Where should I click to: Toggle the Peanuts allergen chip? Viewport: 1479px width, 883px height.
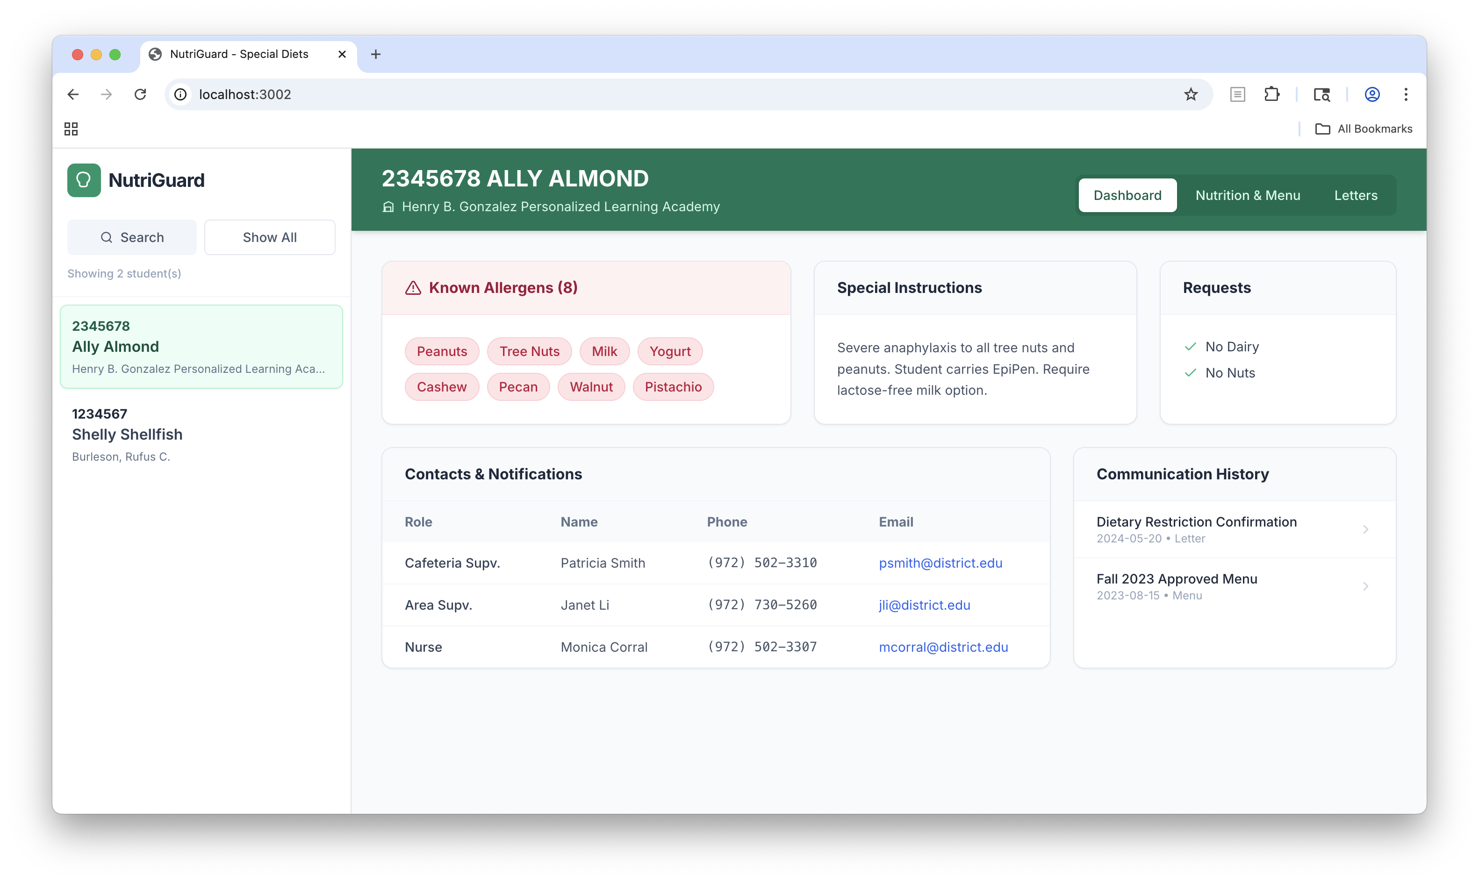pos(442,351)
